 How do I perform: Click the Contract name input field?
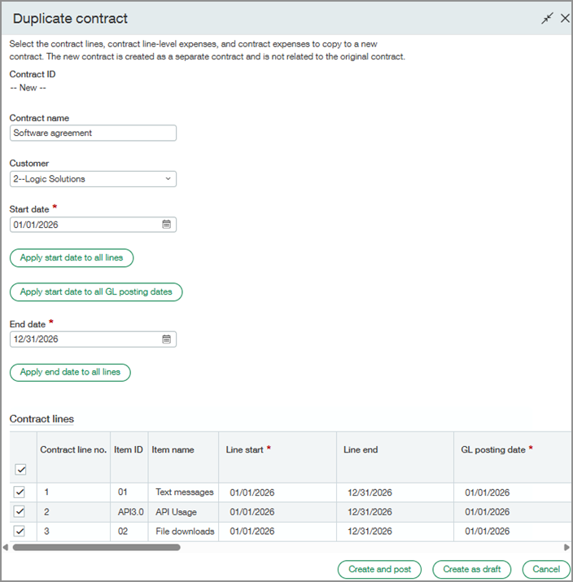pos(93,133)
